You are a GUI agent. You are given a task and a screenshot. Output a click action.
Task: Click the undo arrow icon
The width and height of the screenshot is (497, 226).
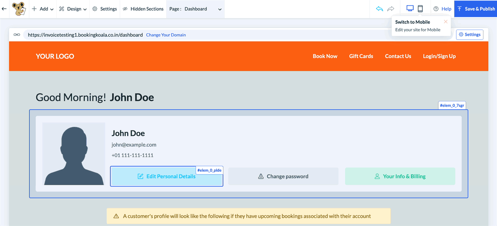(x=379, y=9)
